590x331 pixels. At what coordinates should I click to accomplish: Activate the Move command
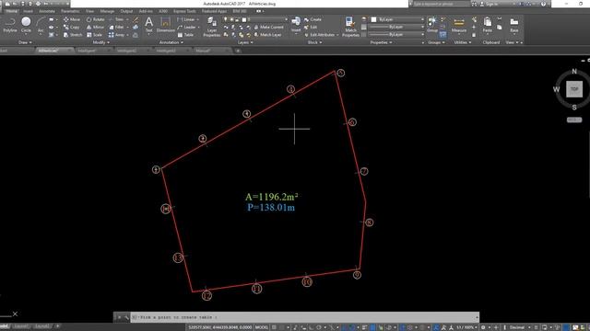(x=72, y=19)
